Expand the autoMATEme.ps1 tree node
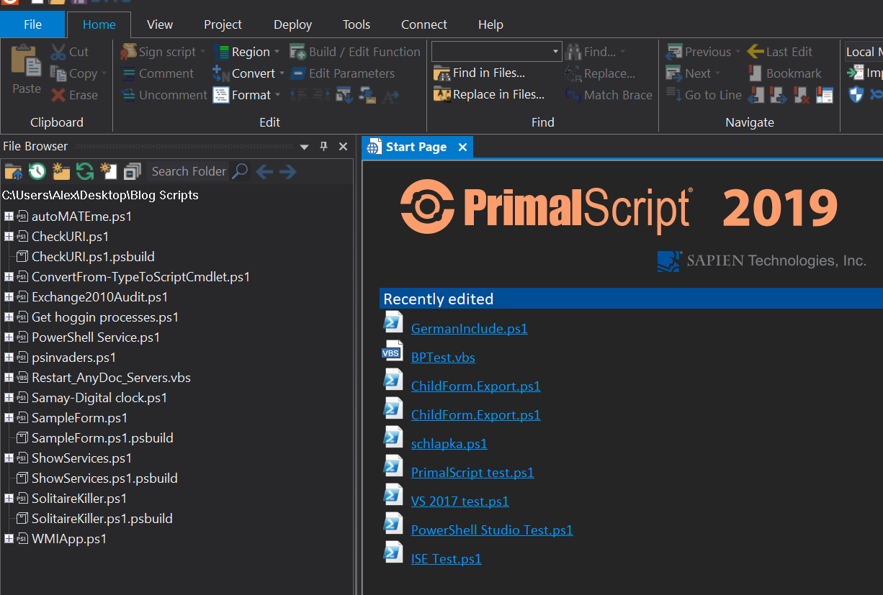This screenshot has width=883, height=595. (9, 216)
